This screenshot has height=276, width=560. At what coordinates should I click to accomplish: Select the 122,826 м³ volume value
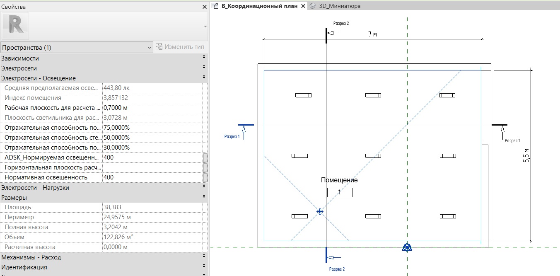click(x=152, y=237)
